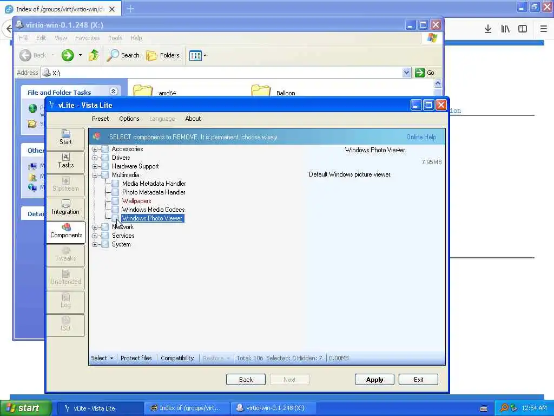Screen dimensions: 554x416
Task: Click the vLite Back button
Action: [246, 380]
